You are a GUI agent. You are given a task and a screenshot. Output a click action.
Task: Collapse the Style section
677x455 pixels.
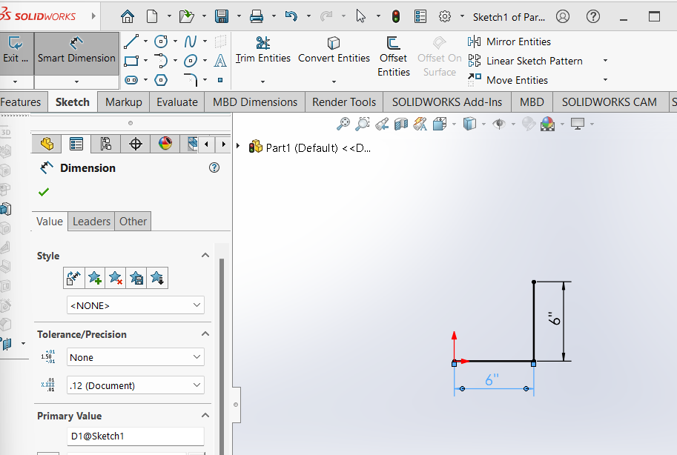[x=205, y=255]
